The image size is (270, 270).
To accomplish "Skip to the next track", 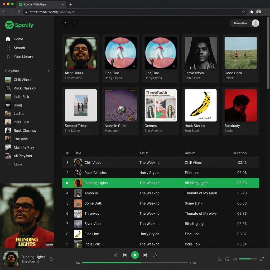I will tap(145, 255).
